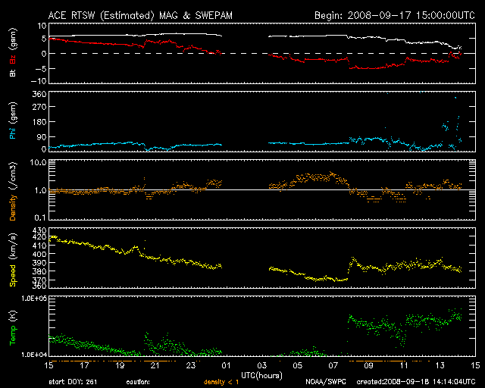Screen dimensions: 485x388
Task: Click the orange 'density < 1' legend text
Action: 221,383
